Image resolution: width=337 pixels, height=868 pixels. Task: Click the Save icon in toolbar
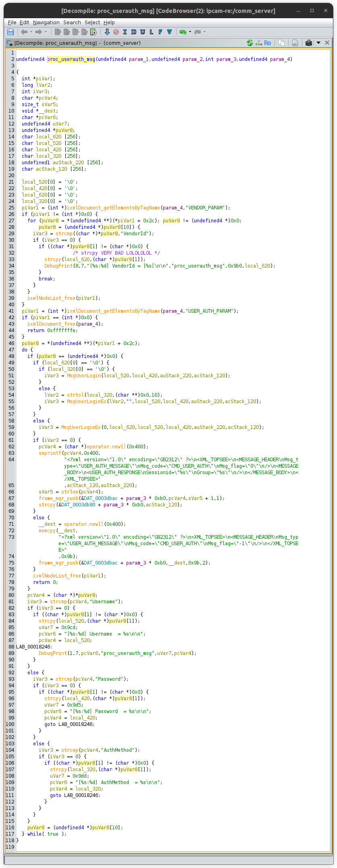(x=10, y=32)
